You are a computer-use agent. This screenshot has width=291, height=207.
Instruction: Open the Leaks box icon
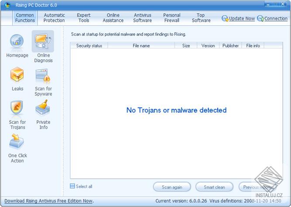point(17,75)
